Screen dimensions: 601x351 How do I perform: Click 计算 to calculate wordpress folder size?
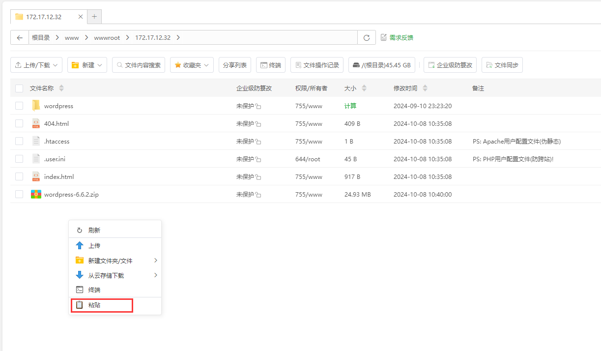coord(350,106)
